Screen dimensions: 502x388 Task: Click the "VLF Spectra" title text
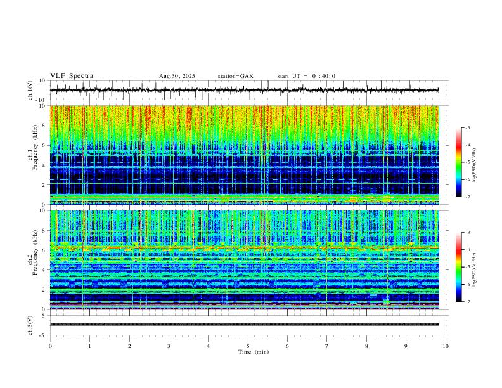point(72,76)
